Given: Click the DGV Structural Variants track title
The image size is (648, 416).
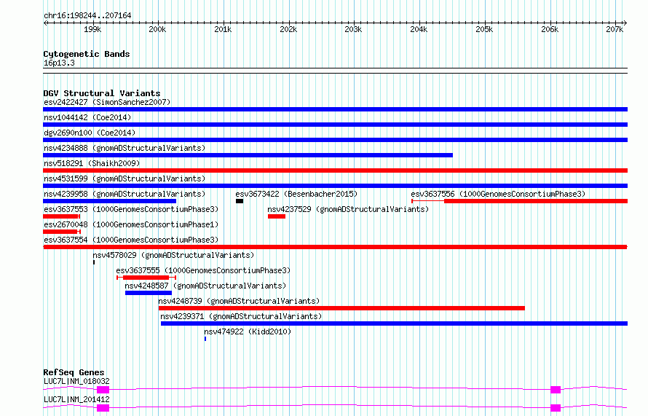Looking at the screenshot, I should [x=102, y=93].
